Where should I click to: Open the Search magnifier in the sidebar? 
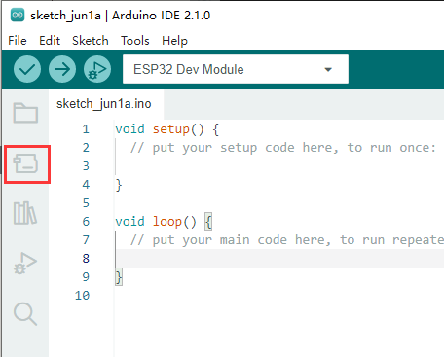[x=25, y=314]
